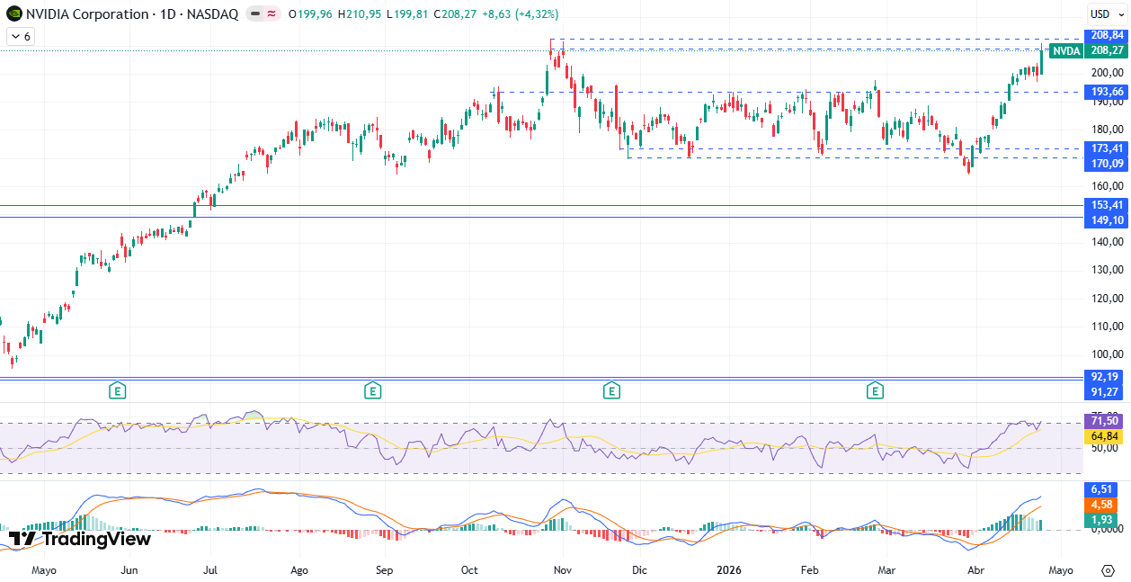Toggle the gray dash market status indicator

[254, 14]
